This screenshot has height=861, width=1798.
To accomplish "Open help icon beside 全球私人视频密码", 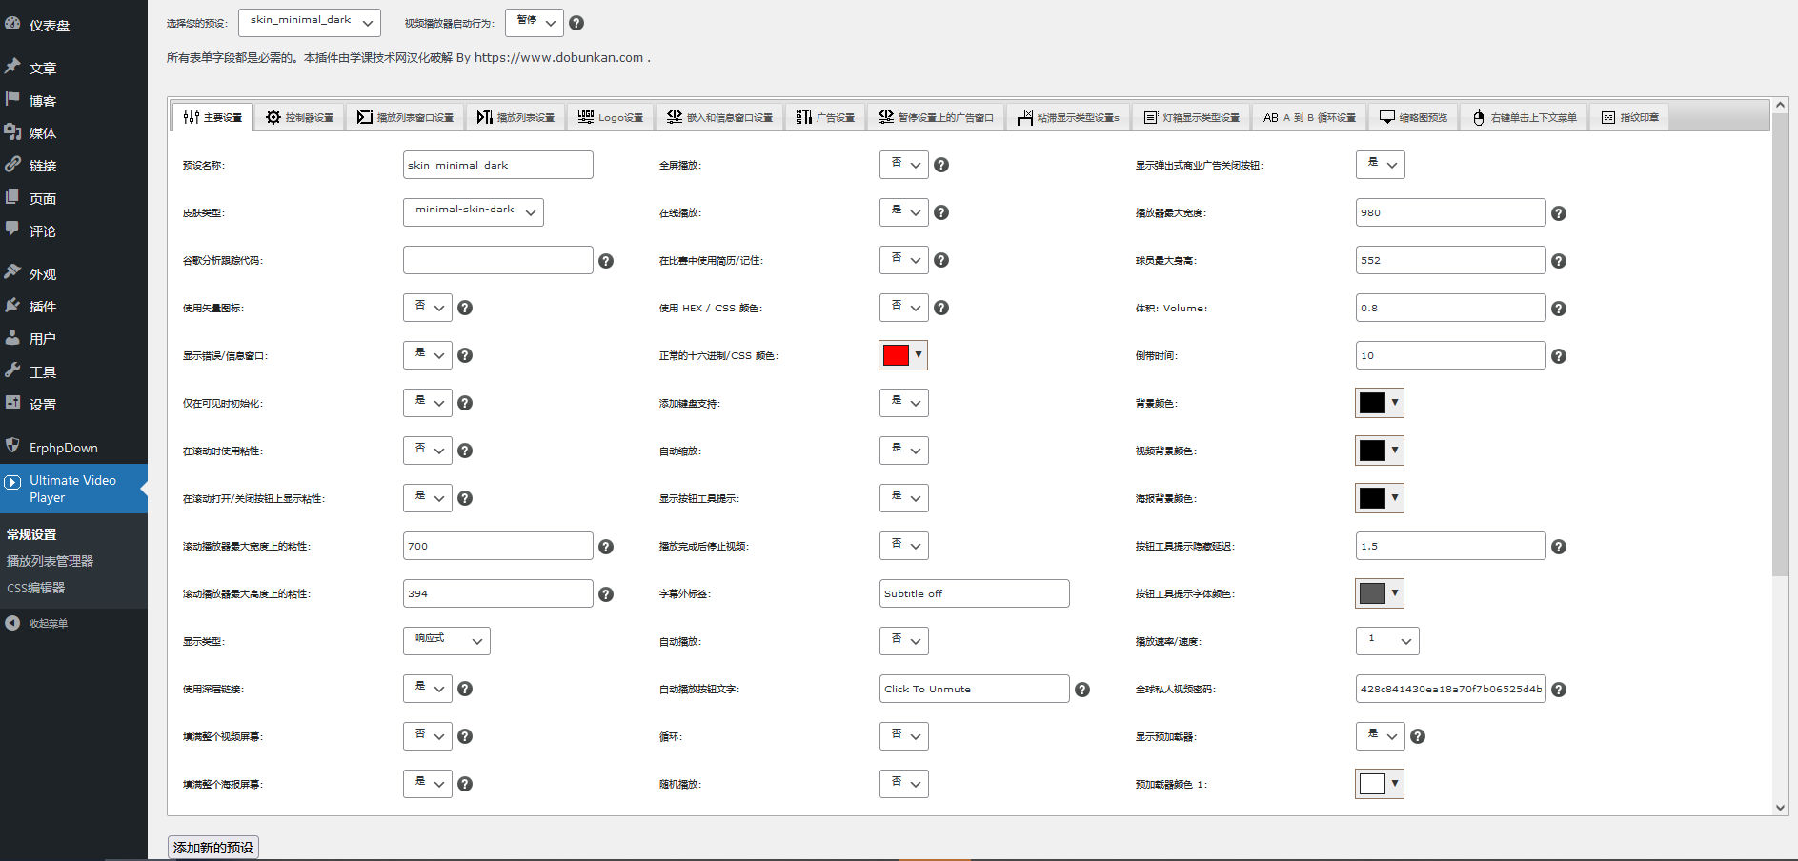I will click(x=1559, y=690).
